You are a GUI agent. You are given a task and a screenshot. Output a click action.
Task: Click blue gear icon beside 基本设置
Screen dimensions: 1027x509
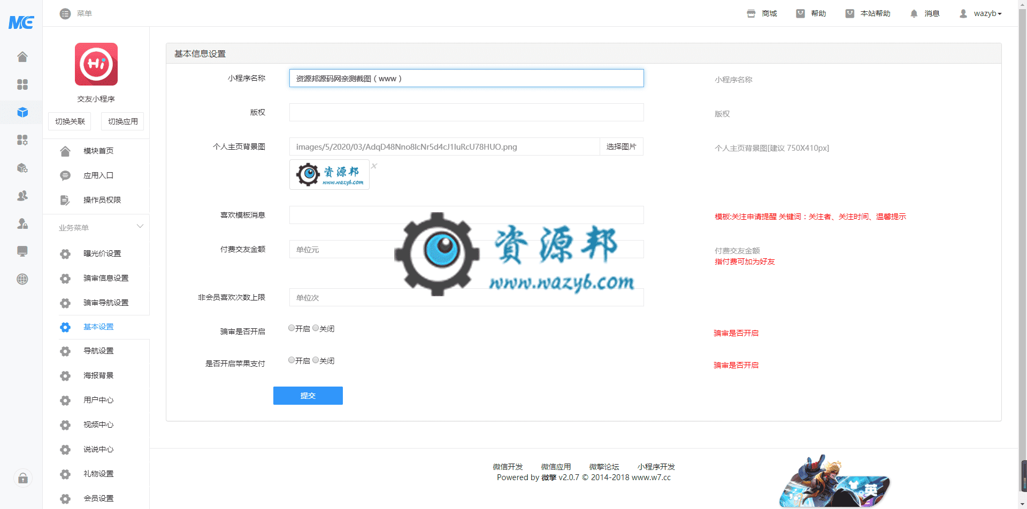point(65,327)
